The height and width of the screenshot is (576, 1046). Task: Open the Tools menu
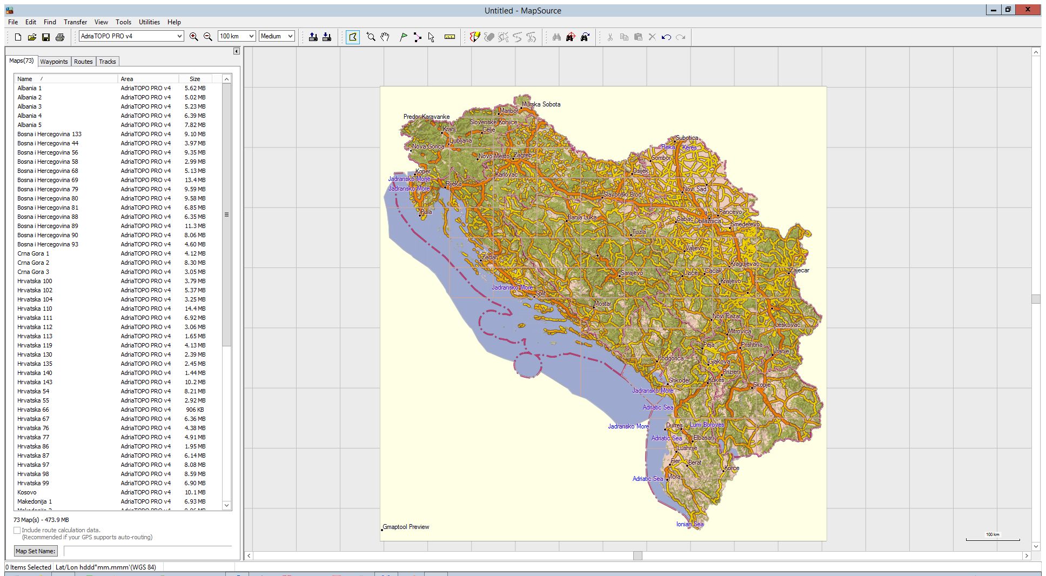[x=123, y=22]
